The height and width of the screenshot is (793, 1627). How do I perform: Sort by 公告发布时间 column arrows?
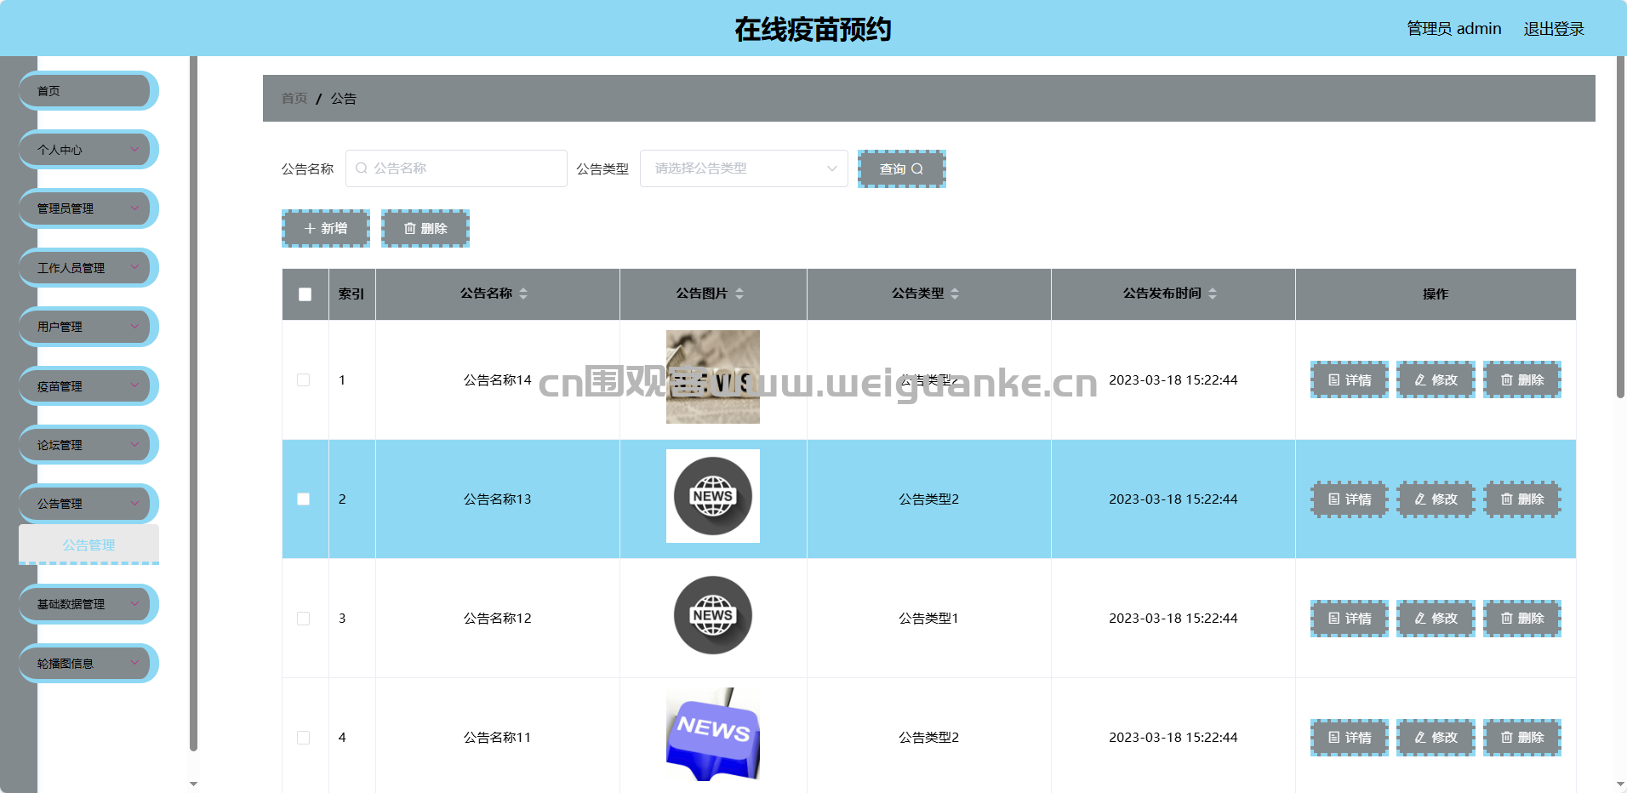pyautogui.click(x=1213, y=294)
